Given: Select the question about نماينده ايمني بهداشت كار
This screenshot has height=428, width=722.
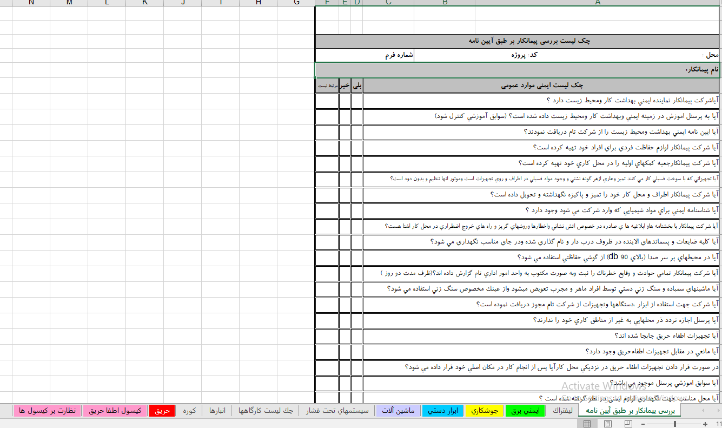Looking at the screenshot, I should tap(541, 101).
